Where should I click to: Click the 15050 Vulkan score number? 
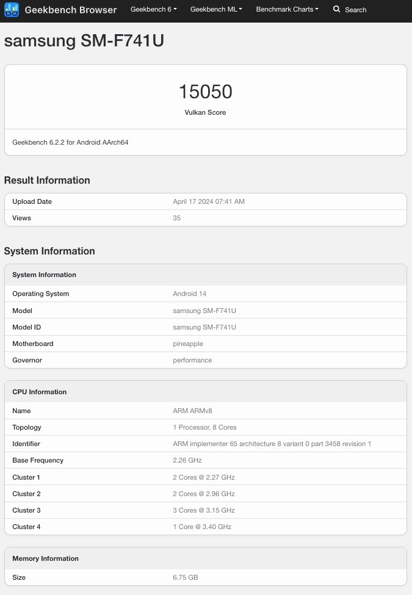point(205,92)
